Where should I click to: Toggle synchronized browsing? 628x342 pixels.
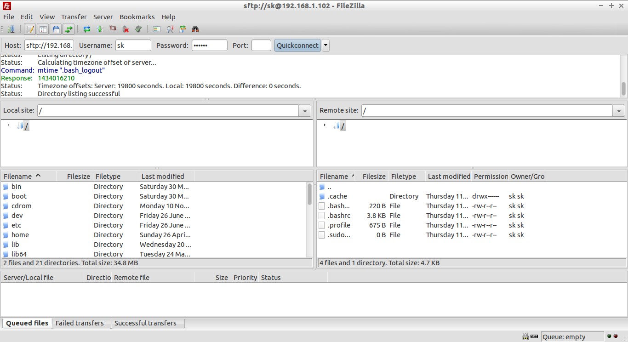(183, 29)
